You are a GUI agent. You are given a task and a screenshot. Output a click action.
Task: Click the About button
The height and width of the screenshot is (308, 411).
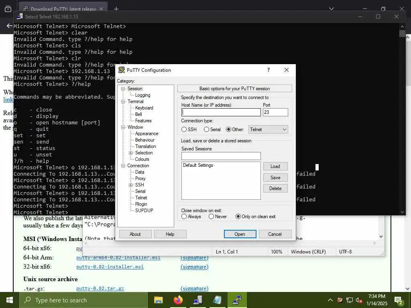[x=135, y=234]
